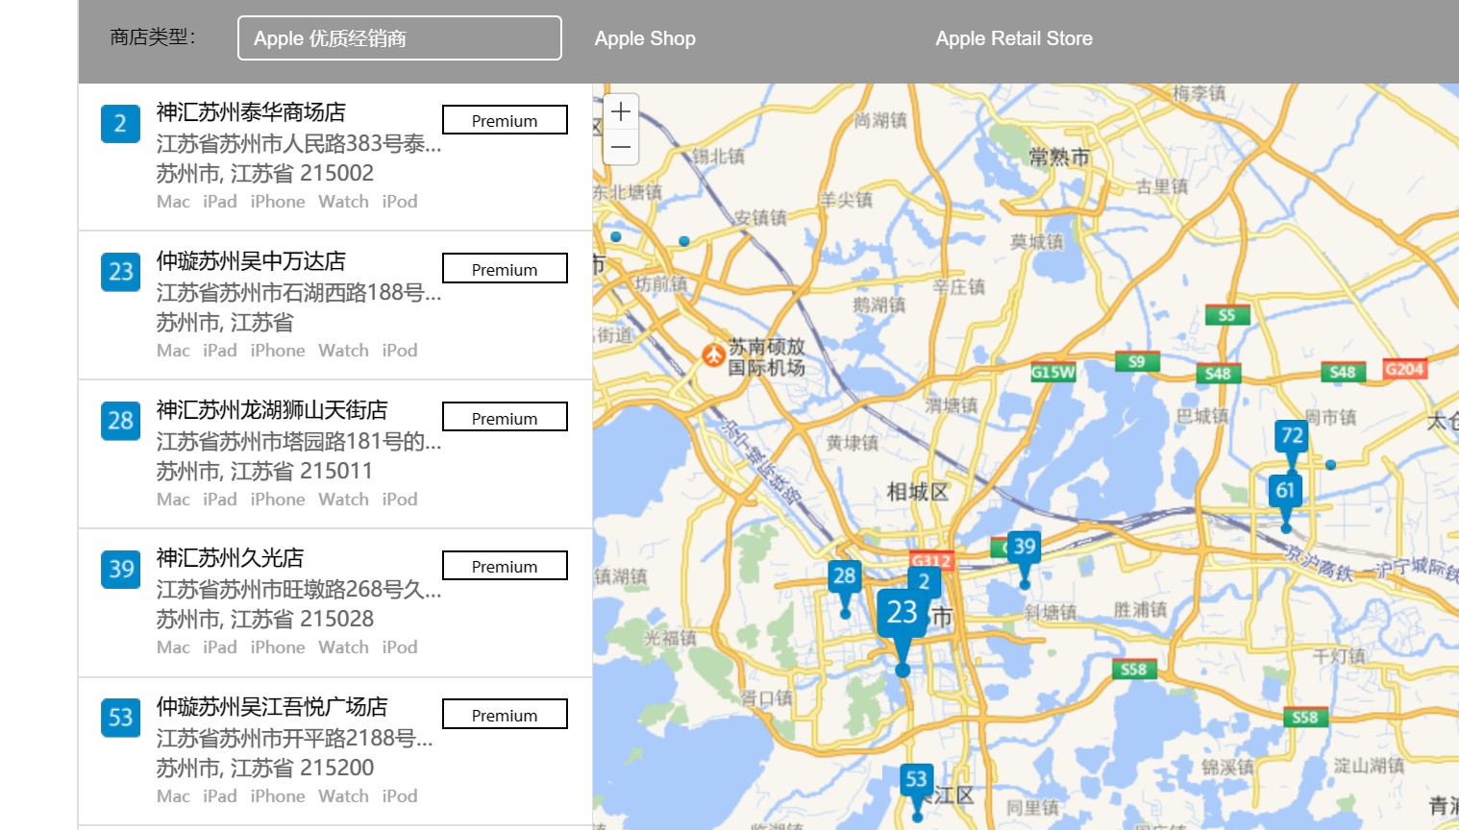Screen dimensions: 1459x830
Task: Open store 仲璇苏州吴江吾悦广场店
Action: coord(272,707)
